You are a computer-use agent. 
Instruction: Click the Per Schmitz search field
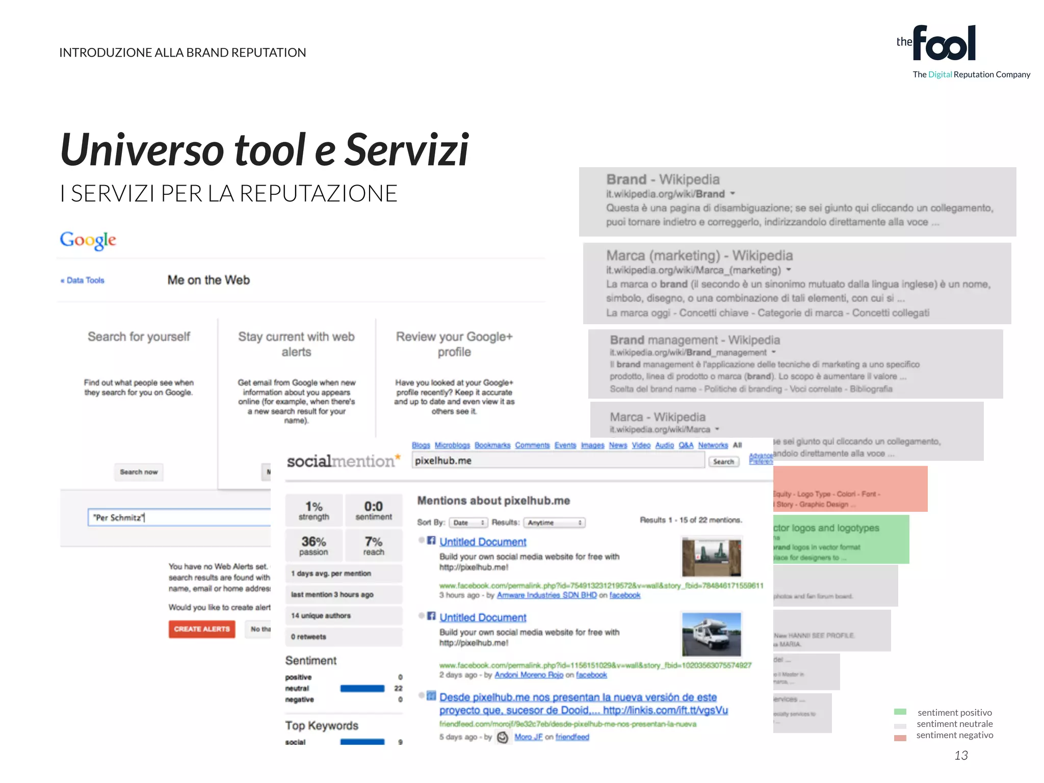tap(179, 517)
